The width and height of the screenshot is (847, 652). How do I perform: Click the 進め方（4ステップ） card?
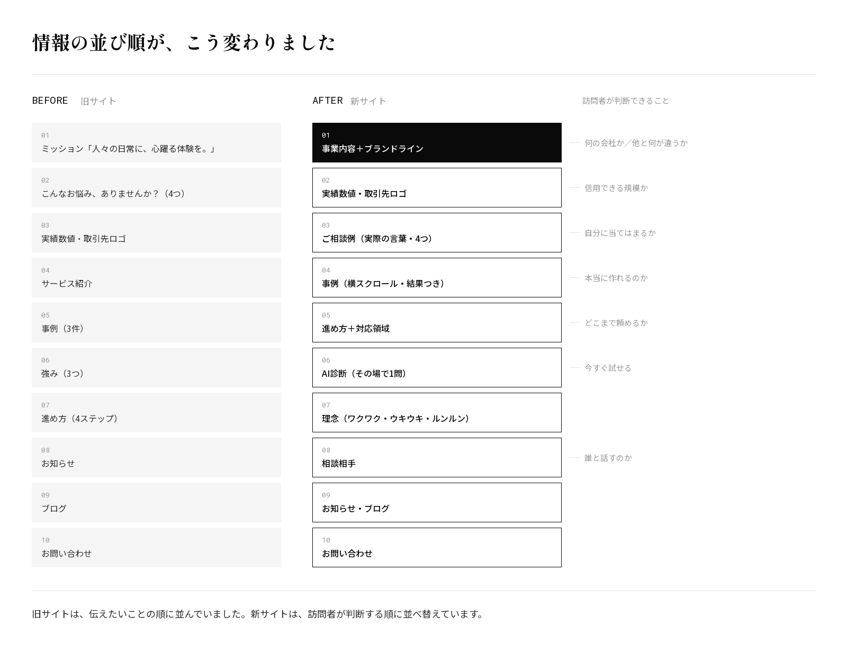pyautogui.click(x=156, y=412)
